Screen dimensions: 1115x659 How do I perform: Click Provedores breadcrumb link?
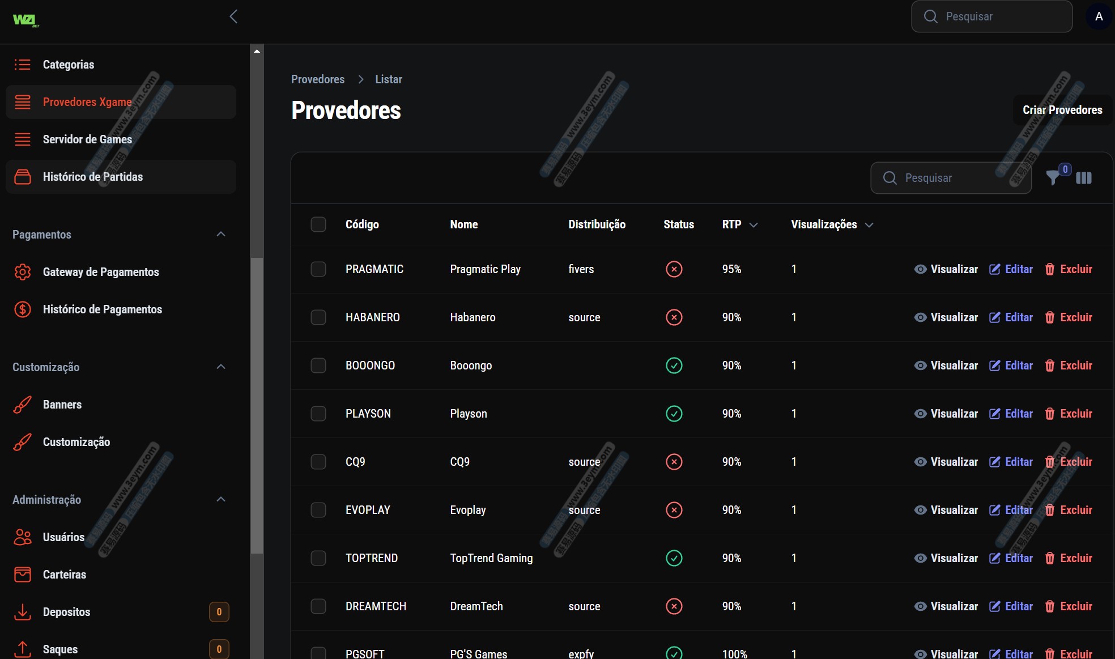coord(317,79)
